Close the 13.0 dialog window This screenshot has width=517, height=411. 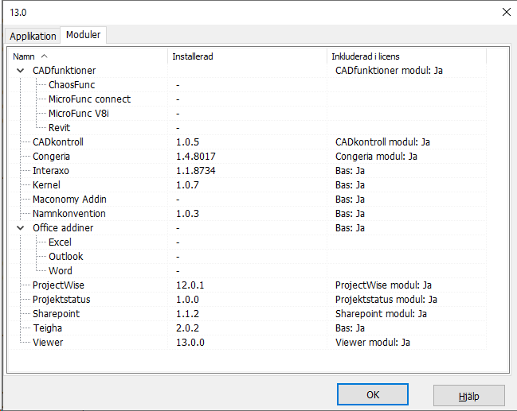(507, 12)
